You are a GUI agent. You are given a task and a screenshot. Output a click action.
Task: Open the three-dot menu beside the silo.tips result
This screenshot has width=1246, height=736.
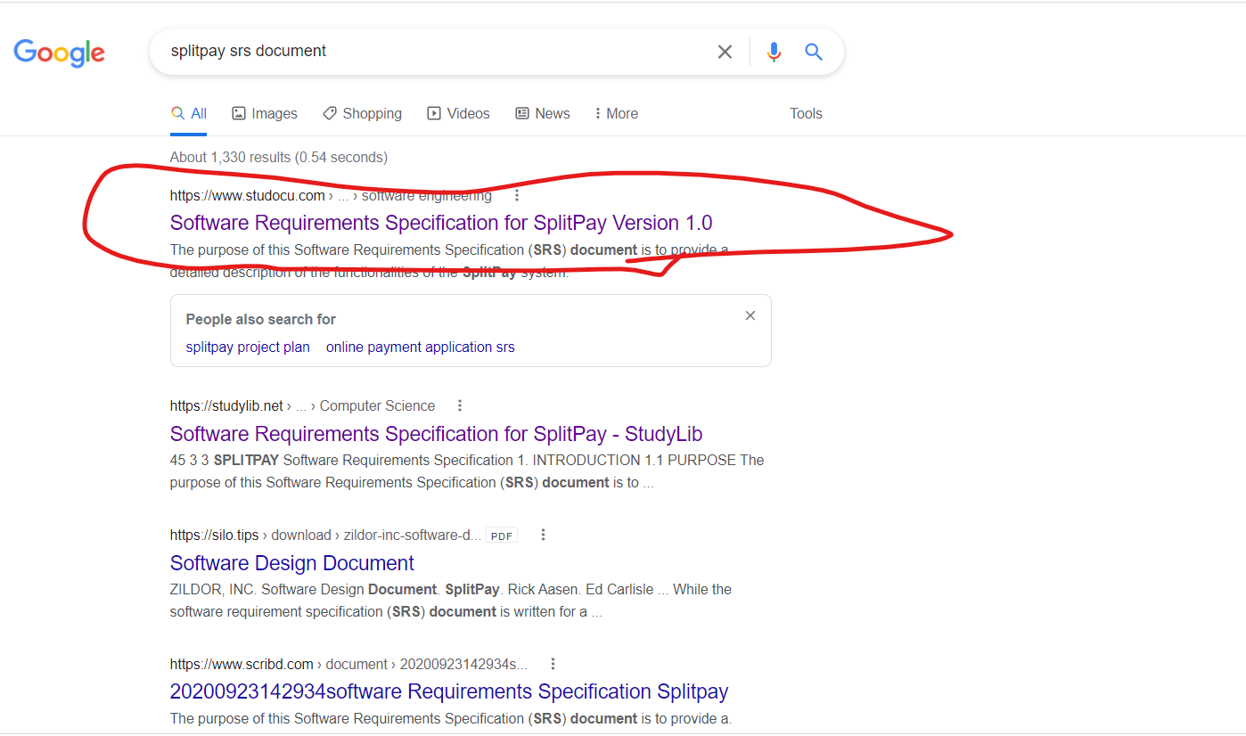543,534
